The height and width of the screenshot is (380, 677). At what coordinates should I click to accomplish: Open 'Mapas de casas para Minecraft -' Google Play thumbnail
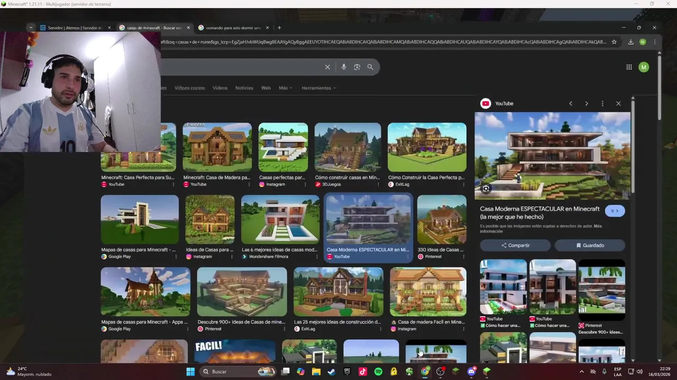(x=140, y=220)
